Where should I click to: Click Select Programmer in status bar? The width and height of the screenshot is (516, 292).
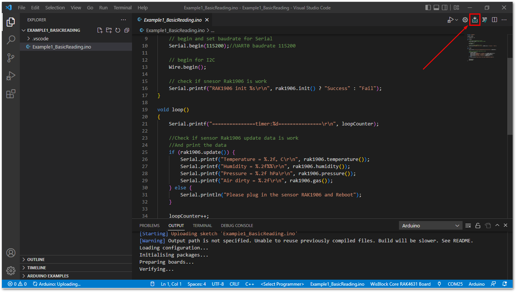282,284
